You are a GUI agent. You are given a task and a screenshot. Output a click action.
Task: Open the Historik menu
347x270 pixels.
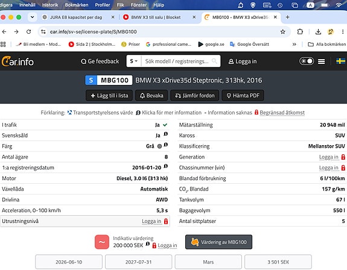click(50, 5)
